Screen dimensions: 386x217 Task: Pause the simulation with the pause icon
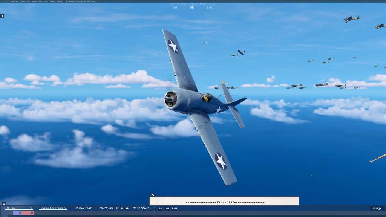click(117, 208)
